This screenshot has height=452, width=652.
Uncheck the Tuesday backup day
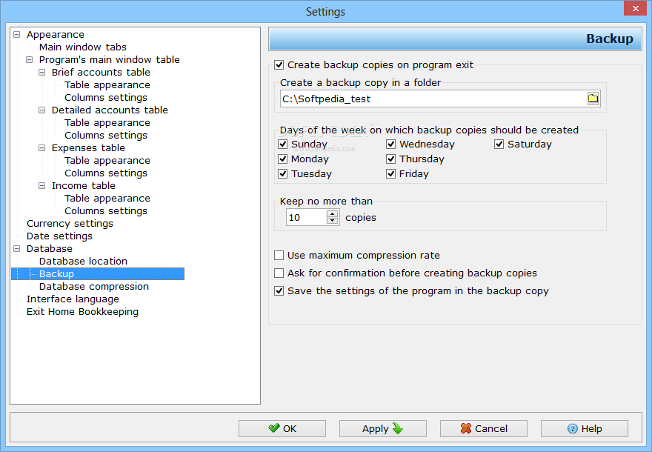pos(283,174)
